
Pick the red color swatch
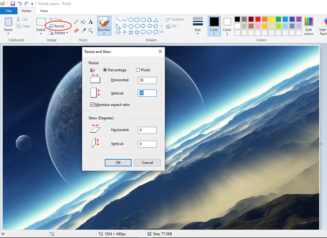[258, 19]
